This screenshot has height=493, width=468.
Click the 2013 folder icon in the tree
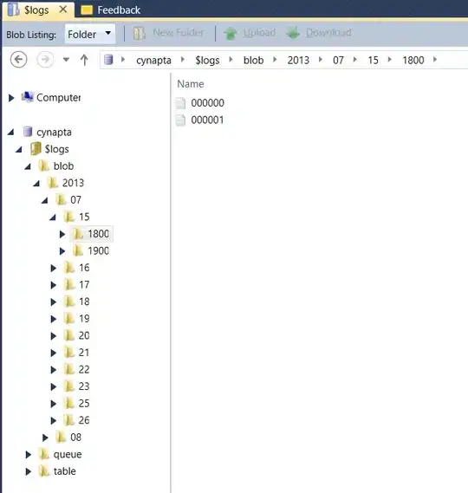53,182
